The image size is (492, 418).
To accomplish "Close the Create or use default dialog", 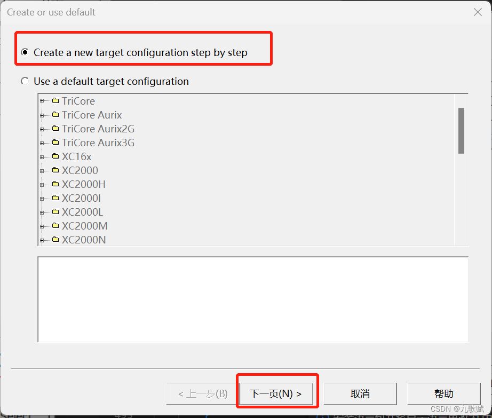I will click(x=478, y=12).
